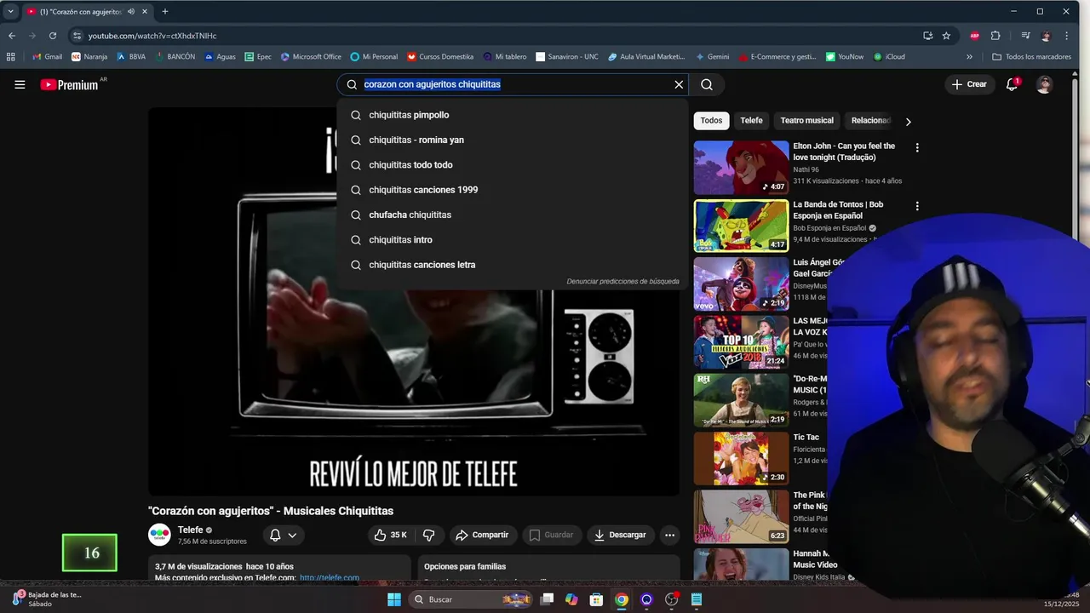Bookmark this page with the star

coord(946,36)
